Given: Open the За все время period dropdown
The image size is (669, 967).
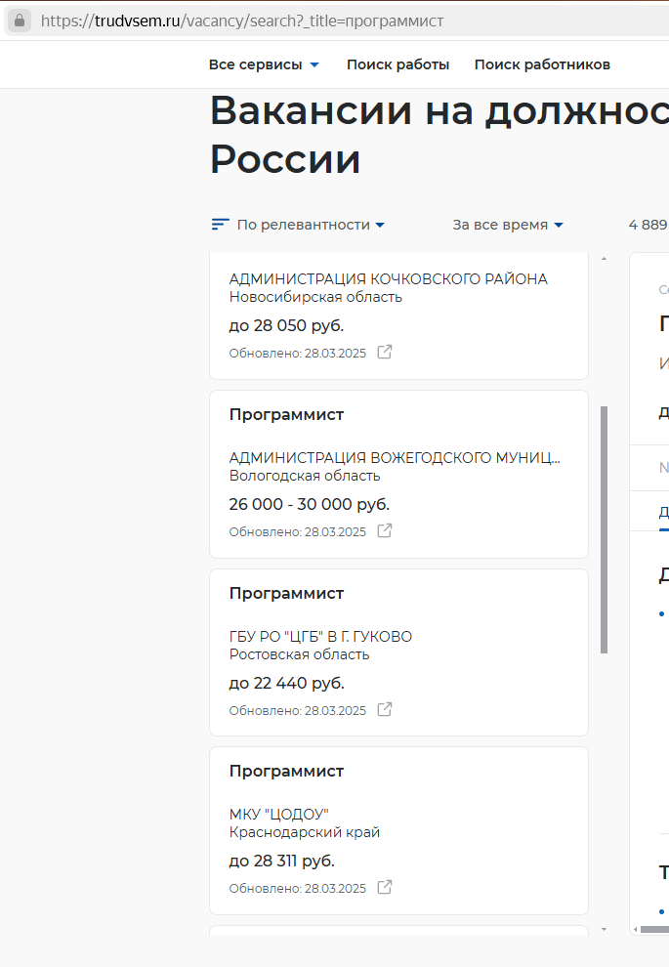Looking at the screenshot, I should [x=508, y=225].
